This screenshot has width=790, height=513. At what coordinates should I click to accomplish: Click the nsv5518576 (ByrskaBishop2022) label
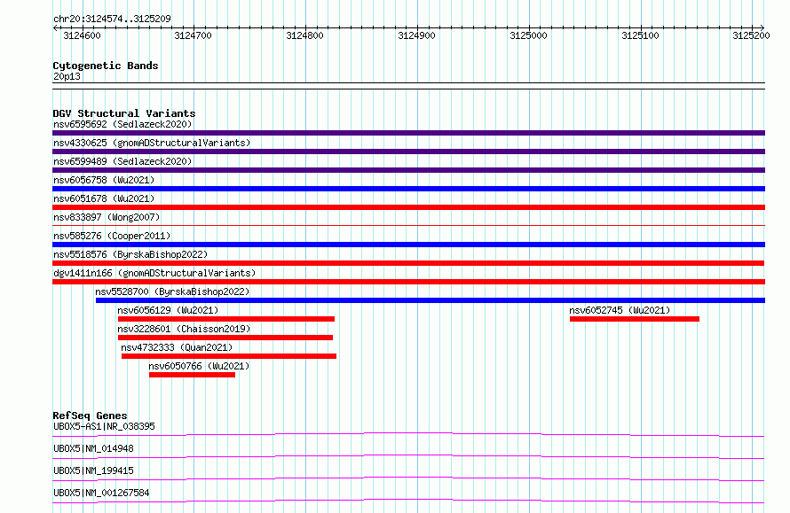point(130,254)
